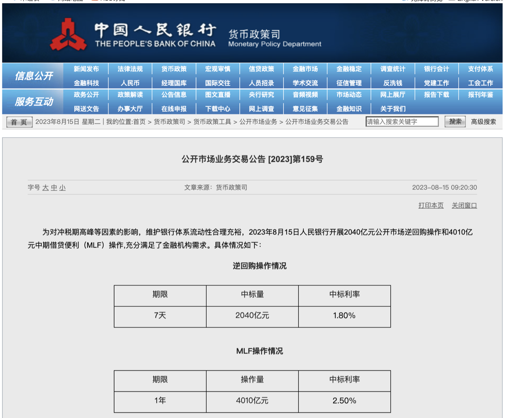Click the 2.50% rate cell
The image size is (509, 418).
(x=344, y=402)
